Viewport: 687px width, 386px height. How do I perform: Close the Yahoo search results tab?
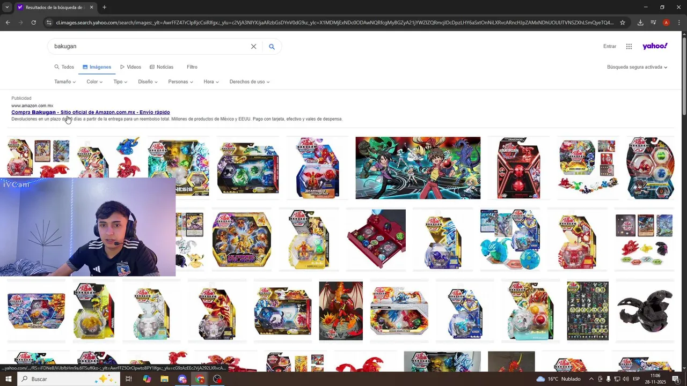tap(91, 8)
